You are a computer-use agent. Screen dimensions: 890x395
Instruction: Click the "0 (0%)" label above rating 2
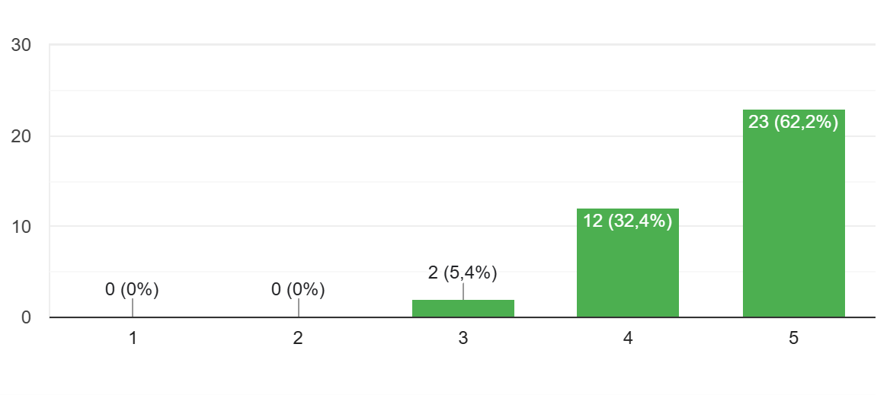(x=298, y=289)
